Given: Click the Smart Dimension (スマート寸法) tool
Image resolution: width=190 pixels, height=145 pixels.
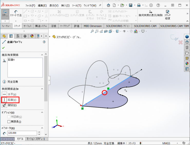Looking at the screenshot, I should pos(16,13).
